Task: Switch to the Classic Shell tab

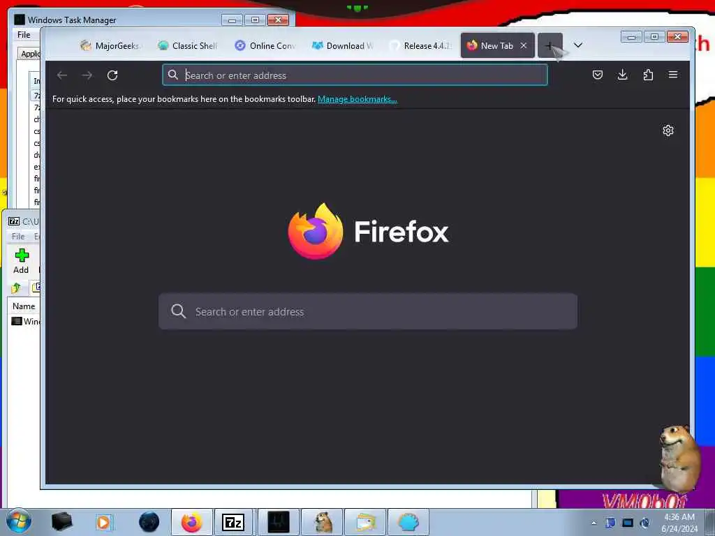Action: [x=188, y=45]
